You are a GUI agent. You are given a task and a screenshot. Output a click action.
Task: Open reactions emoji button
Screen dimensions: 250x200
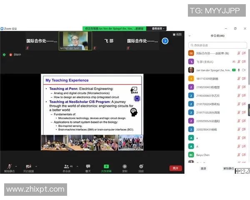141,168
